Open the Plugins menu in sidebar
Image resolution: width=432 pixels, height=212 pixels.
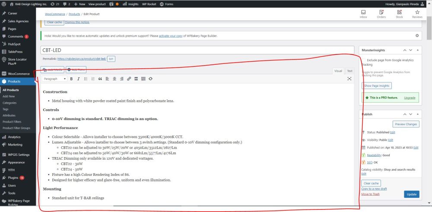pos(13,177)
